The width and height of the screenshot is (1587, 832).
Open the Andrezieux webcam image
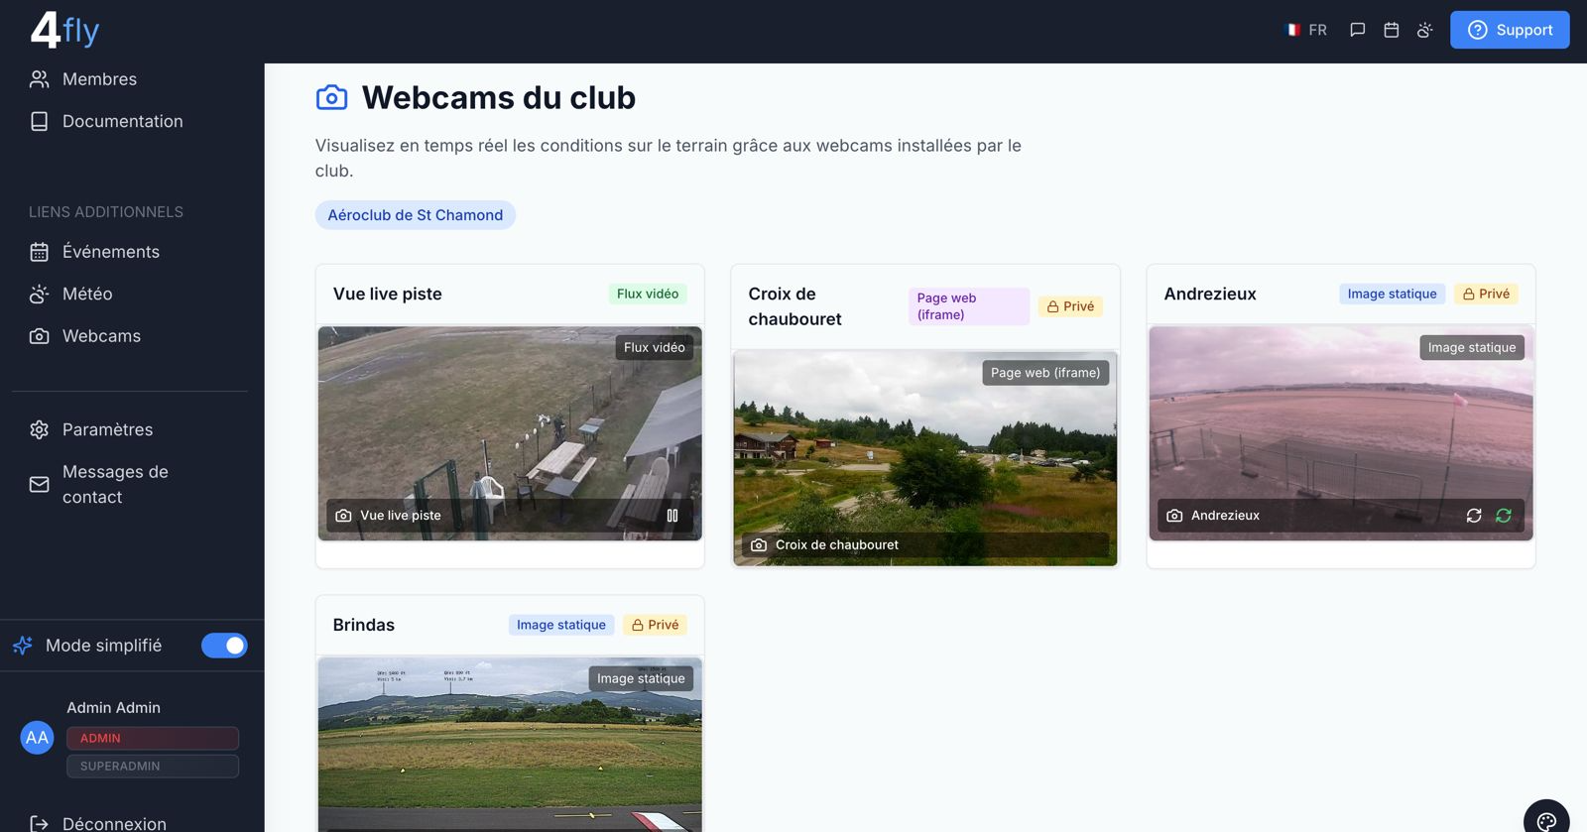click(x=1341, y=433)
